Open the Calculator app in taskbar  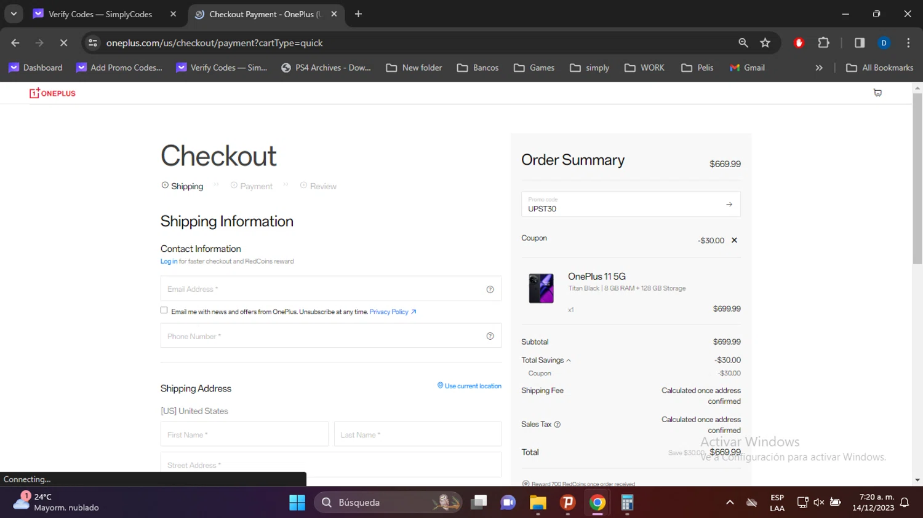[627, 503]
